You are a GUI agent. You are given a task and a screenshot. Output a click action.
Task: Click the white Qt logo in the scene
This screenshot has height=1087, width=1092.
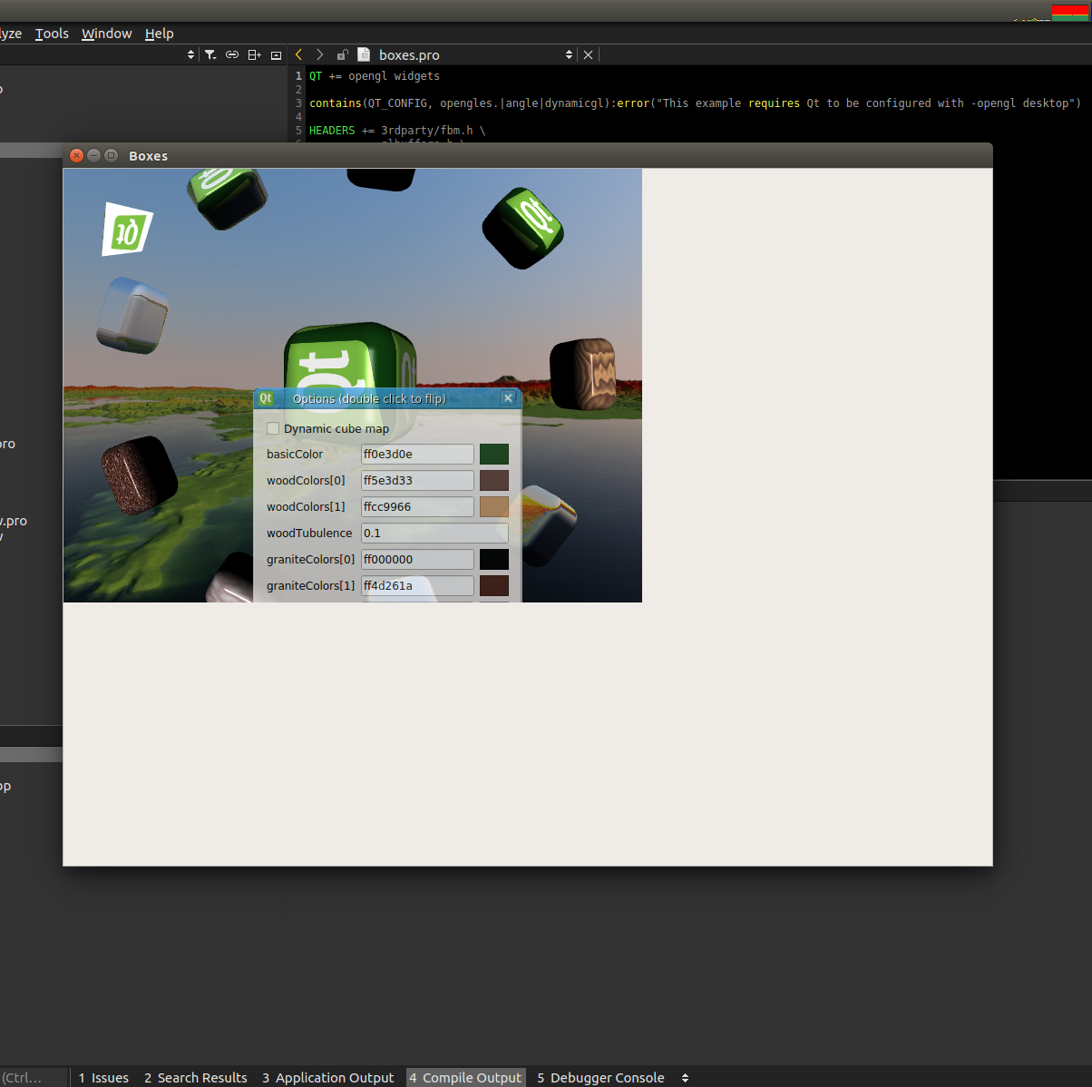(127, 230)
